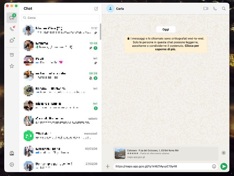Click the Colosseo preview thumbnail image
Viewport: 234px width, 176px height.
pos(120,154)
